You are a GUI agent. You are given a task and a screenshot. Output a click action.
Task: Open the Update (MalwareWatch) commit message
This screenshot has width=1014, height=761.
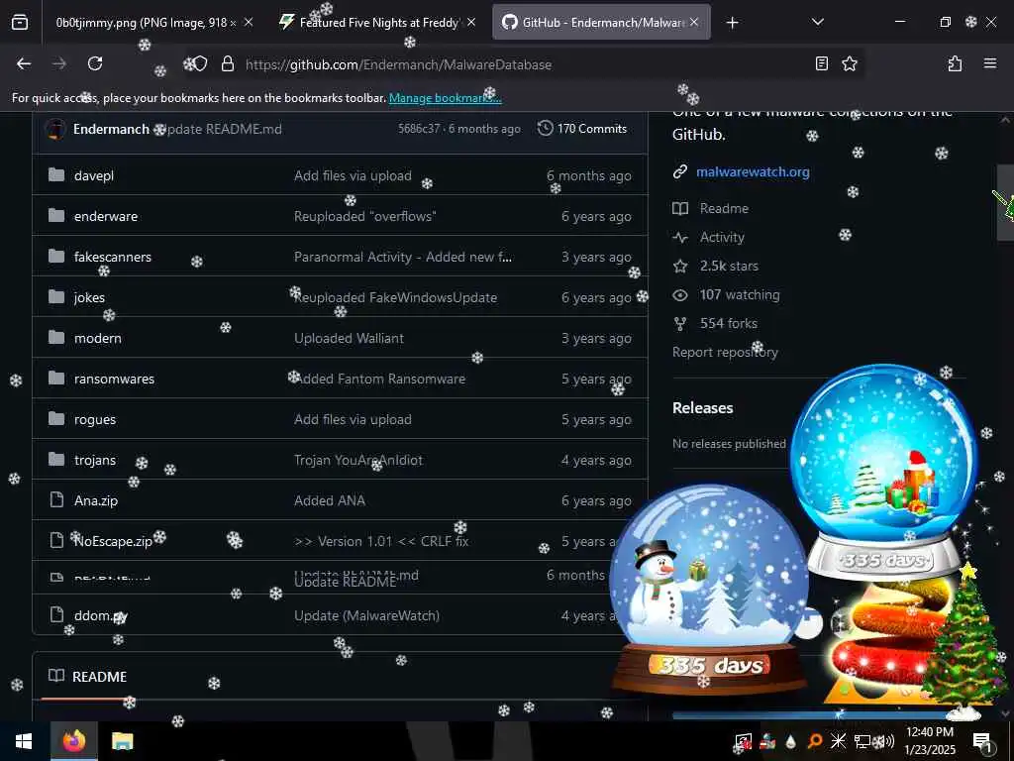tap(366, 615)
